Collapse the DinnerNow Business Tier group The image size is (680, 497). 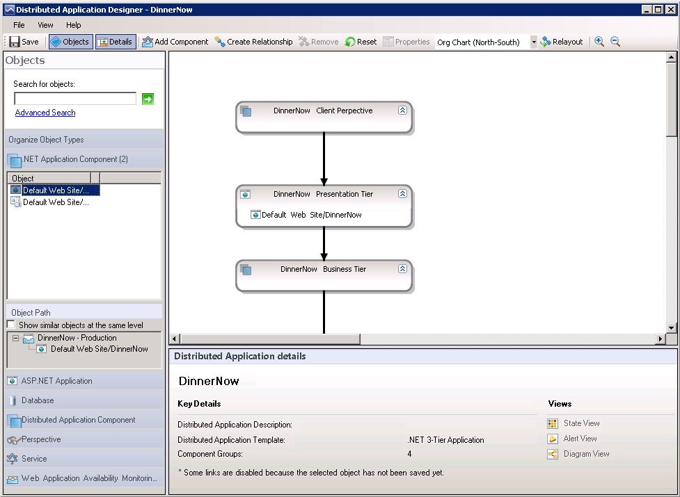[402, 269]
